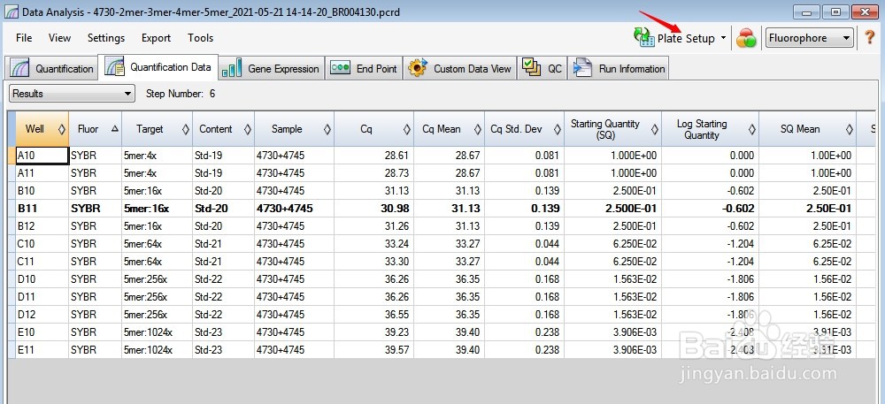Open the Plate Setup dropdown arrow
Screen dimensions: 885x404
722,38
